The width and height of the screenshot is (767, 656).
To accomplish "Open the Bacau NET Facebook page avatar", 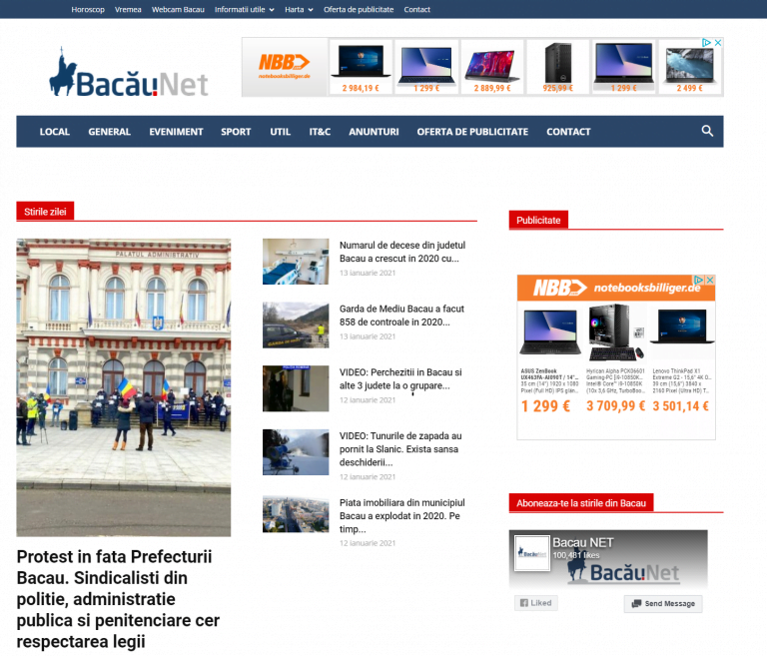I will pos(531,553).
